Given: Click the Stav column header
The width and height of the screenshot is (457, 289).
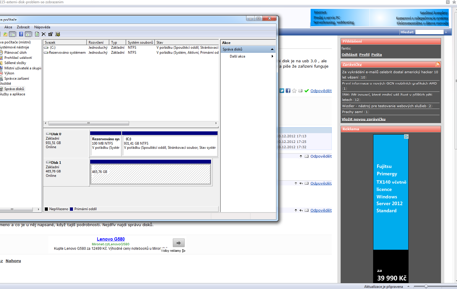Looking at the screenshot, I should 187,42.
